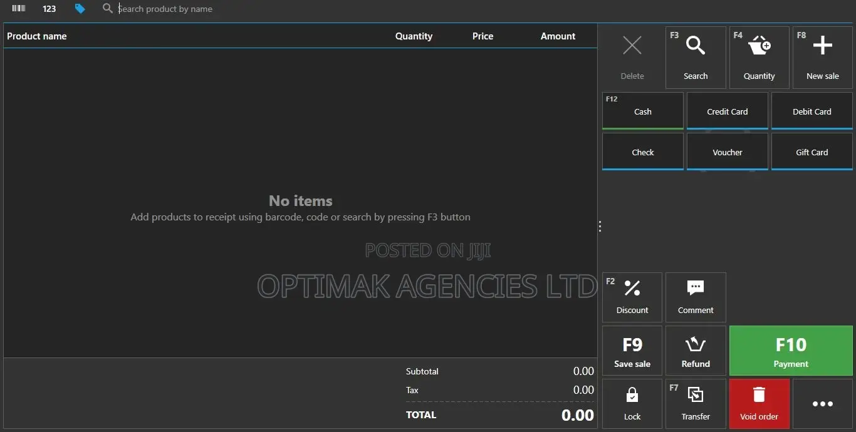
Task: Select barcode input mode icon
Action: [x=19, y=8]
